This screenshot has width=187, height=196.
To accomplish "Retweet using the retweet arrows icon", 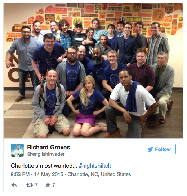I will (30, 185).
